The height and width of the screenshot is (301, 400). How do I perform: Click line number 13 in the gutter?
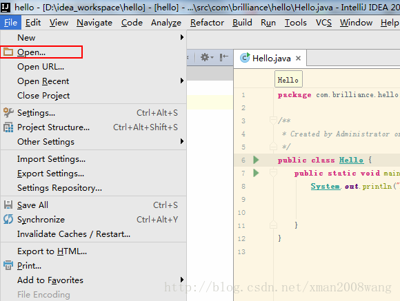pyautogui.click(x=241, y=252)
